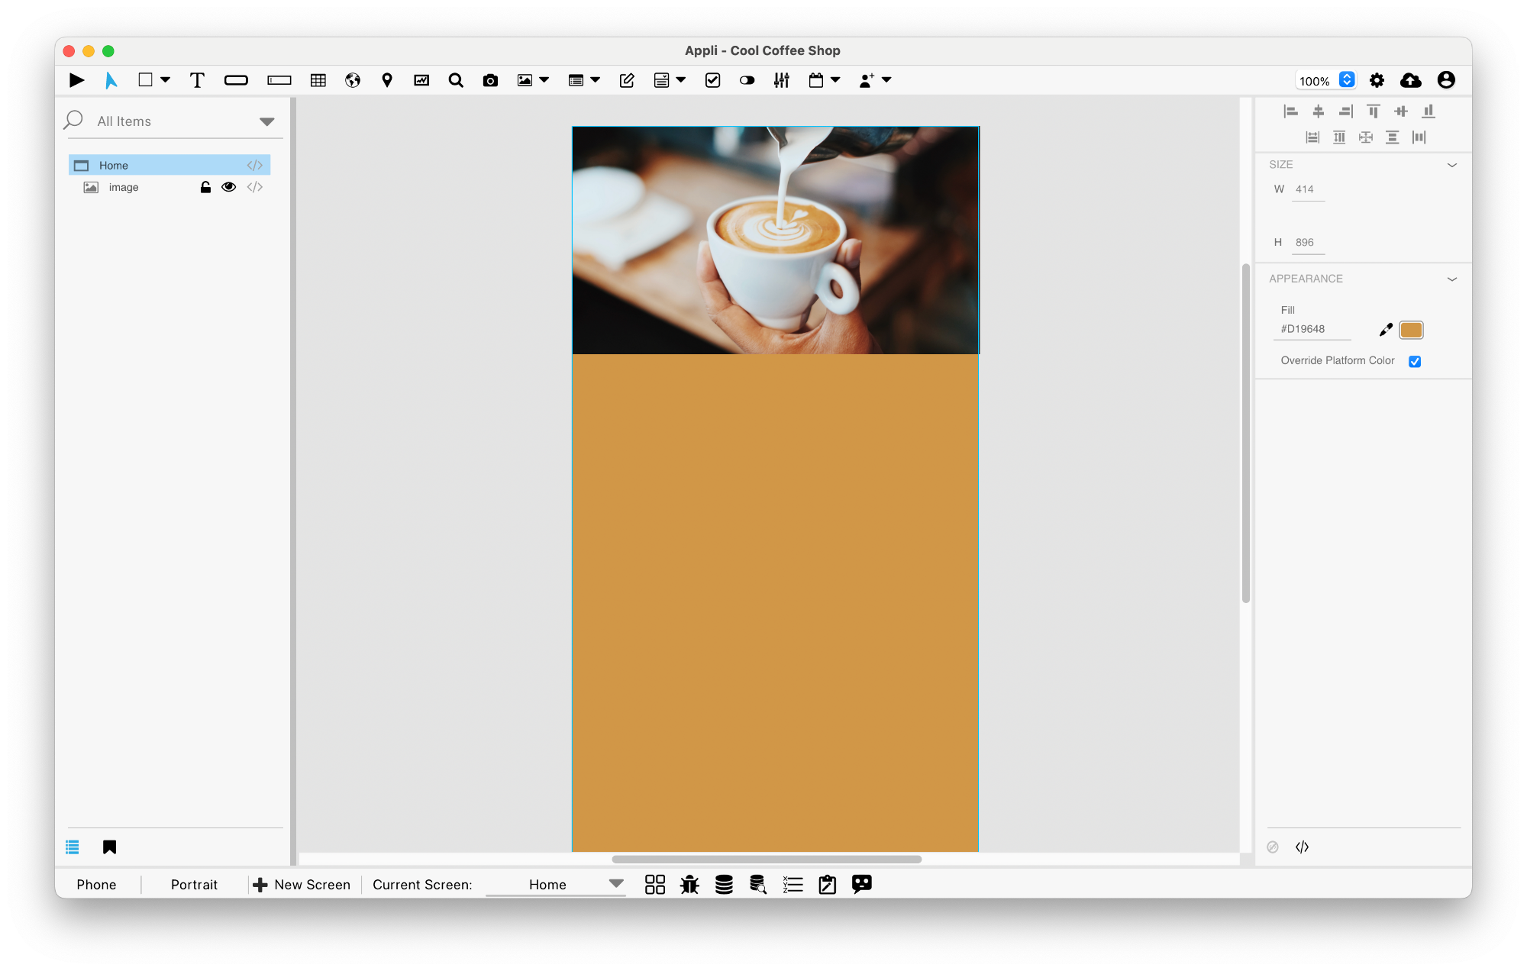
Task: Click the Camera tool icon
Action: click(489, 80)
